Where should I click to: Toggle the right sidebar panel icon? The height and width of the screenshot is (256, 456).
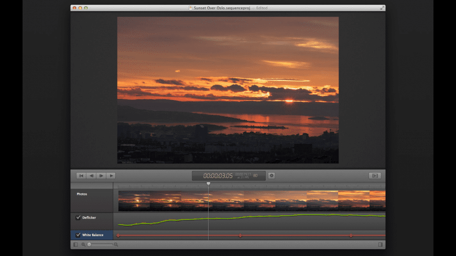point(381,245)
